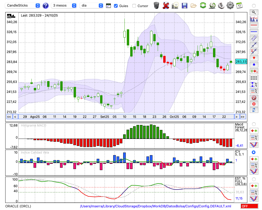Click the magnifying glass zoom tool
Image resolution: width=262 pixels, height=210 pixels.
[254, 12]
